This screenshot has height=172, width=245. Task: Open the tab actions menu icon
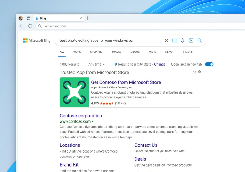pos(29,18)
